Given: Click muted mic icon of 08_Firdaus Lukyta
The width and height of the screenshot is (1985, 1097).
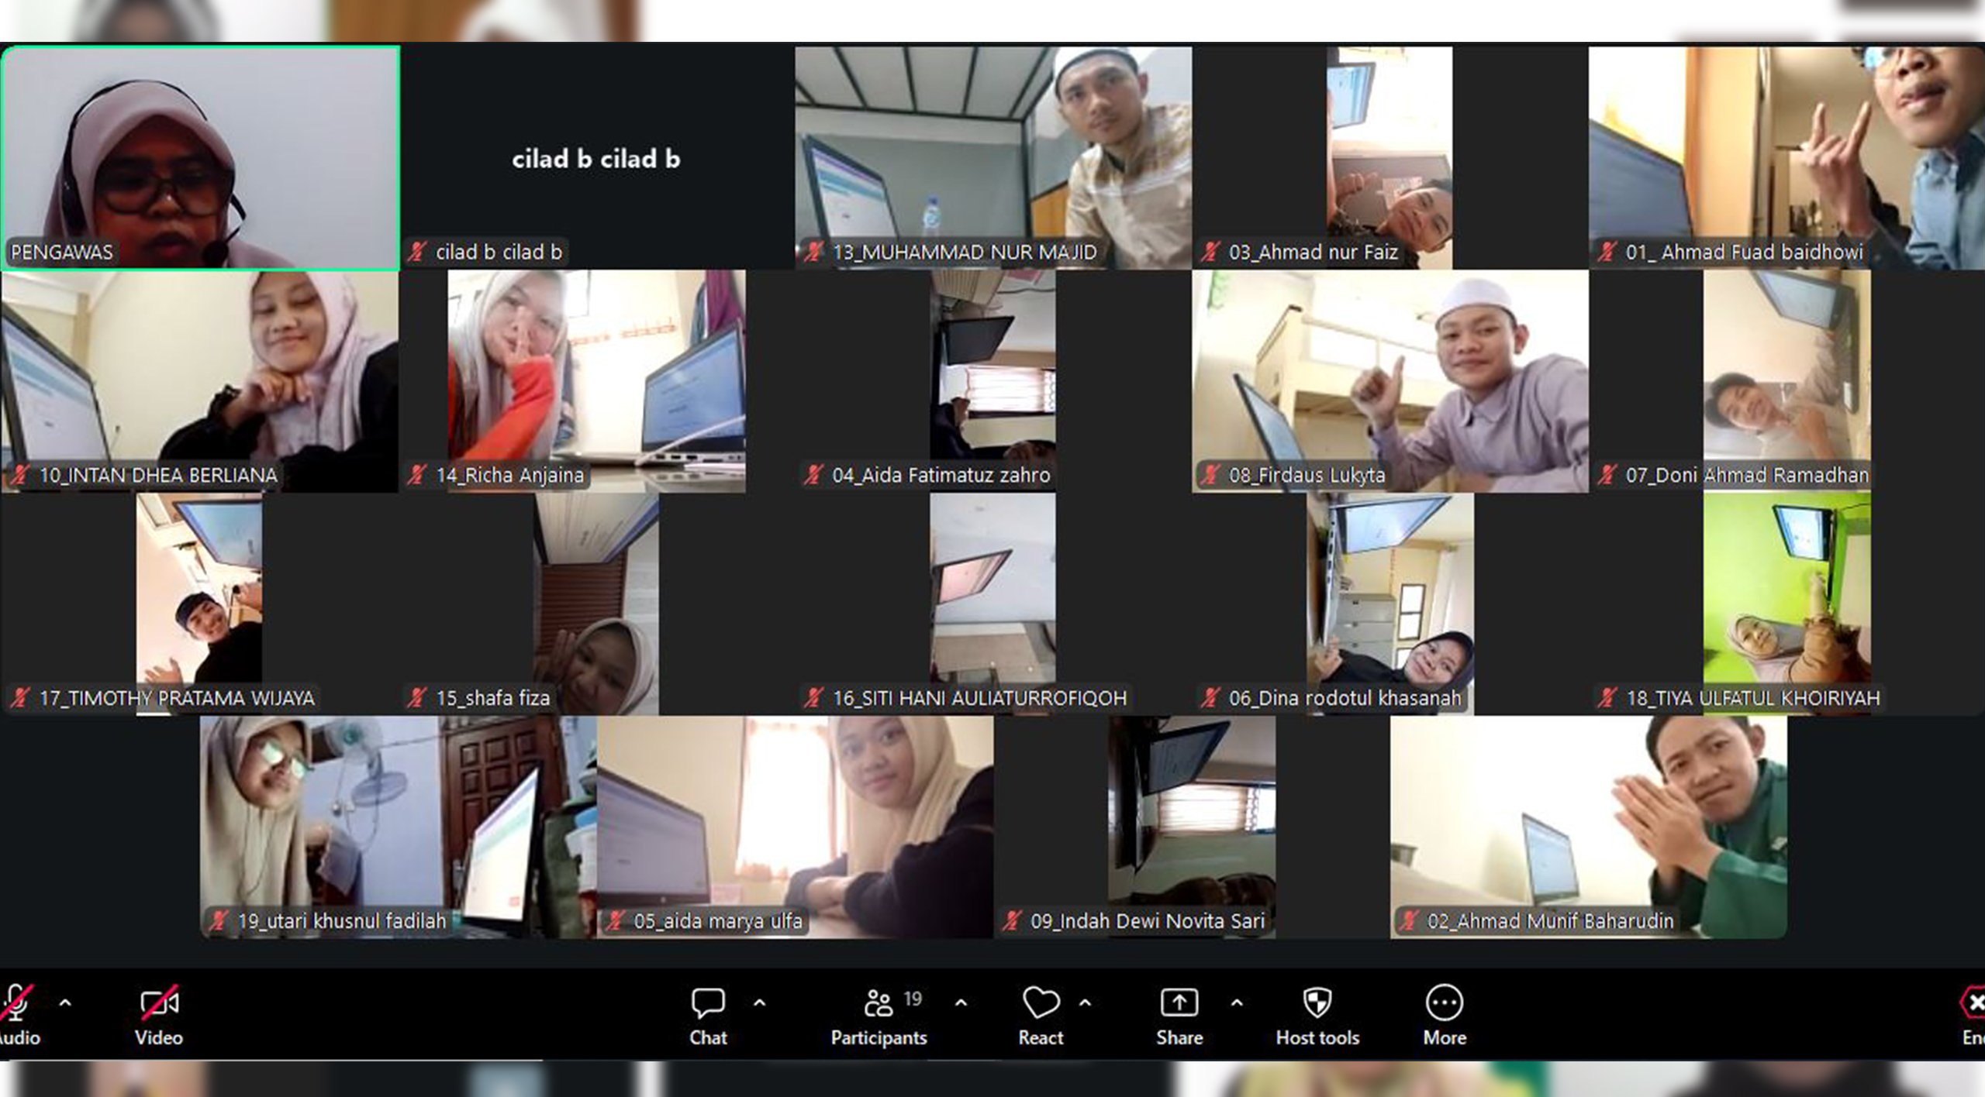Looking at the screenshot, I should click(x=1210, y=474).
